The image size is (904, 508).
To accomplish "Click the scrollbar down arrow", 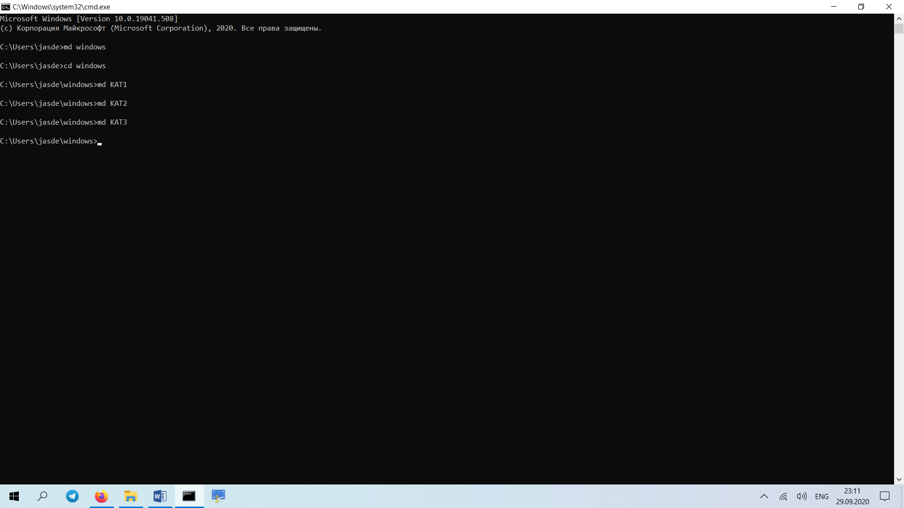I will pos(899,479).
